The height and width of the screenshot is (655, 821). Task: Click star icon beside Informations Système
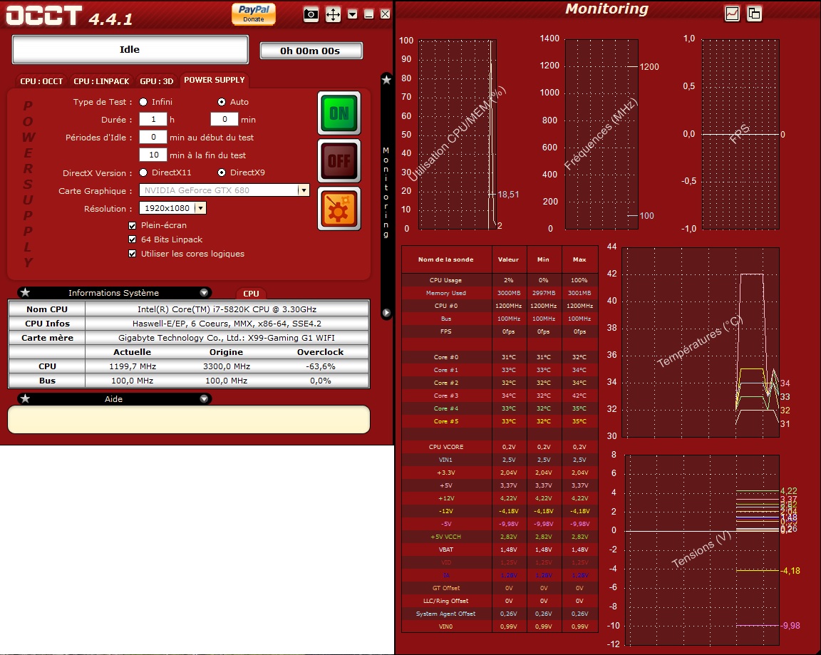(25, 293)
